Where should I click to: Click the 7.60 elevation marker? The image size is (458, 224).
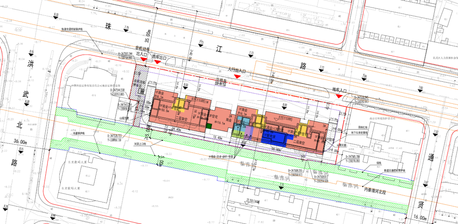[x=420, y=88]
